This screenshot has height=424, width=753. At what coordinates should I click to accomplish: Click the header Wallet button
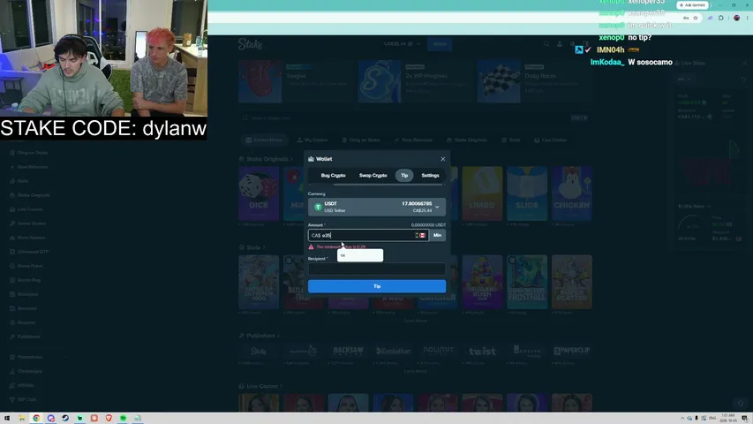(x=440, y=44)
